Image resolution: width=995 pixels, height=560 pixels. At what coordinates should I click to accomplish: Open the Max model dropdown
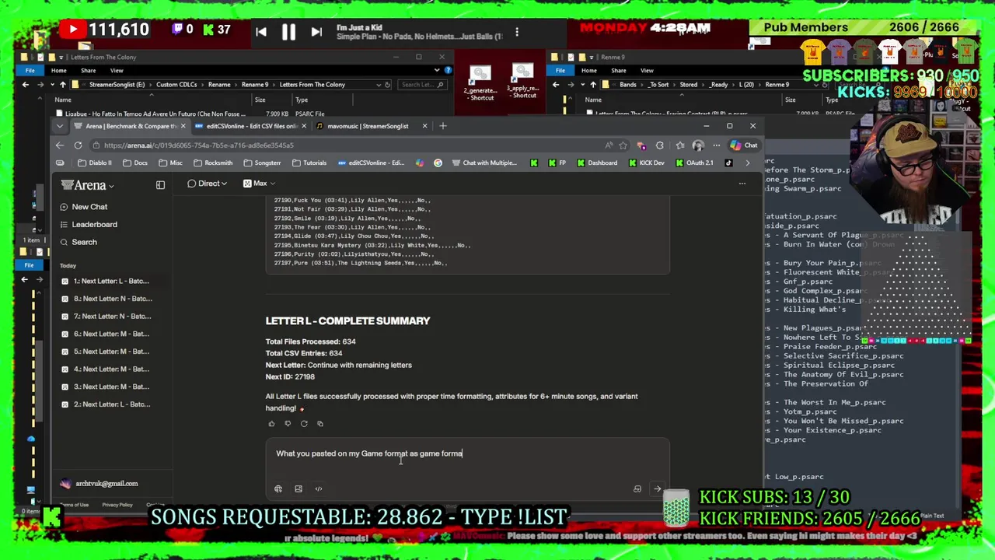click(x=259, y=184)
